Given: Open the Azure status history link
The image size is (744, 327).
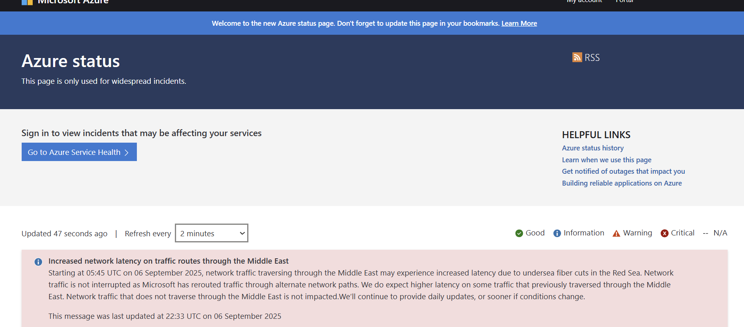Looking at the screenshot, I should click(593, 148).
